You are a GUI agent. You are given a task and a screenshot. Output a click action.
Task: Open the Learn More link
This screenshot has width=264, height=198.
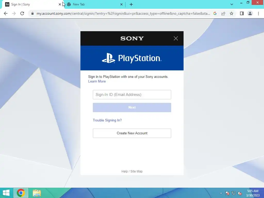[97, 81]
